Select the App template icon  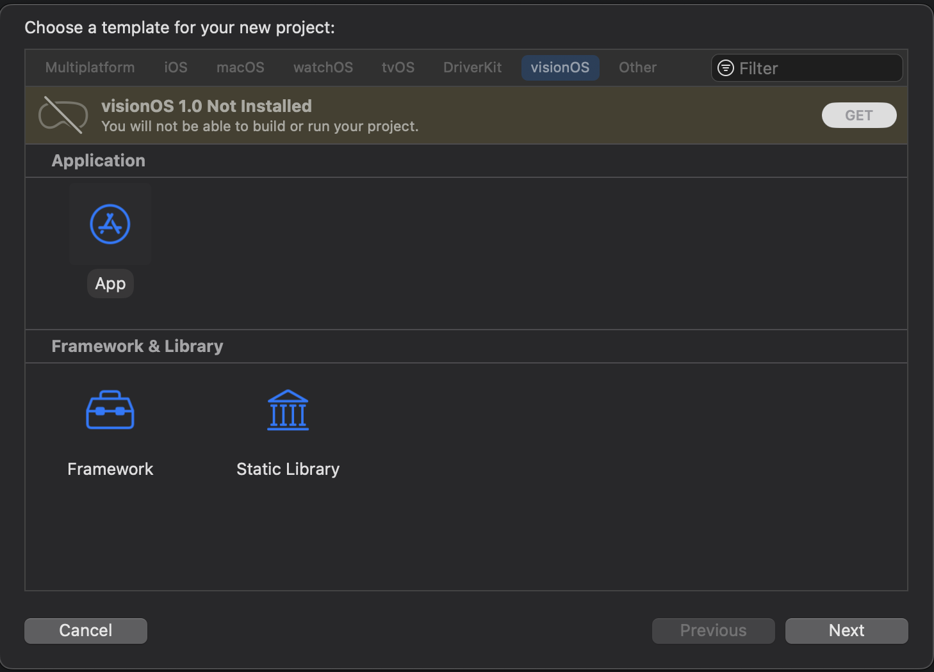(x=110, y=224)
